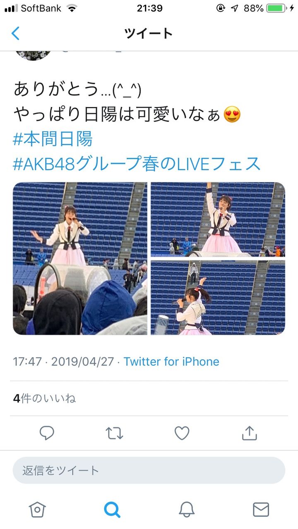Tap the author's profile avatar
Screen dimensions: 298x529
[x=33, y=55]
